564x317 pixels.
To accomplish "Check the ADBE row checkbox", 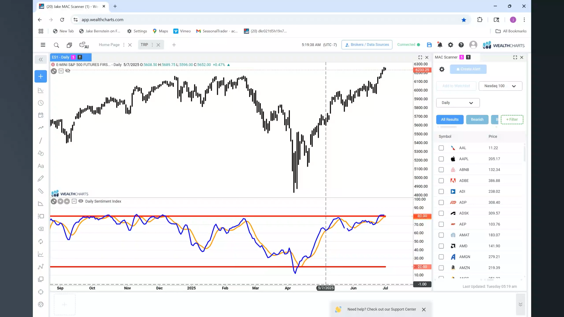I will pyautogui.click(x=441, y=181).
